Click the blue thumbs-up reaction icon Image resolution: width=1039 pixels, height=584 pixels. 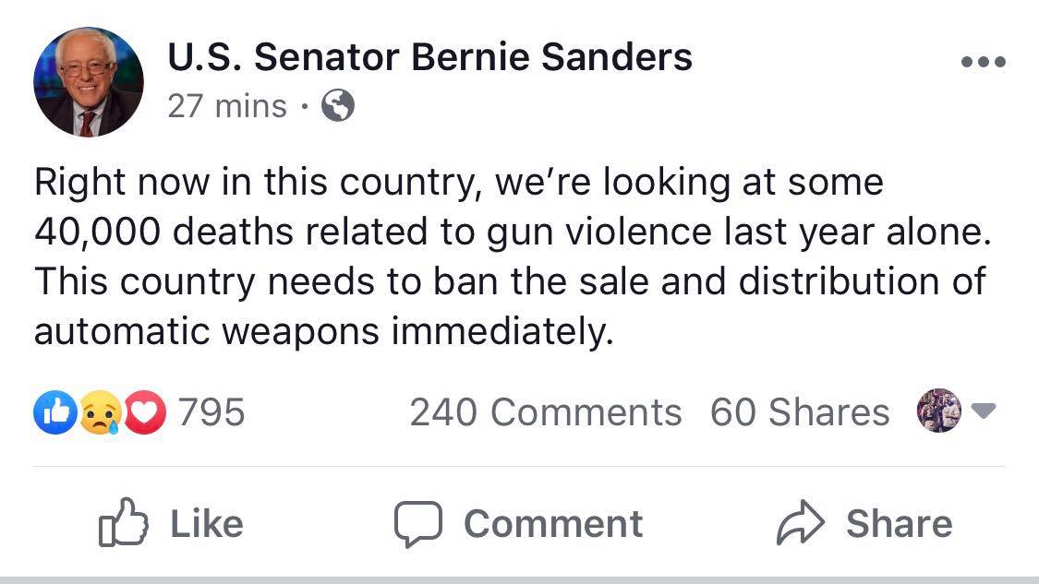click(52, 411)
